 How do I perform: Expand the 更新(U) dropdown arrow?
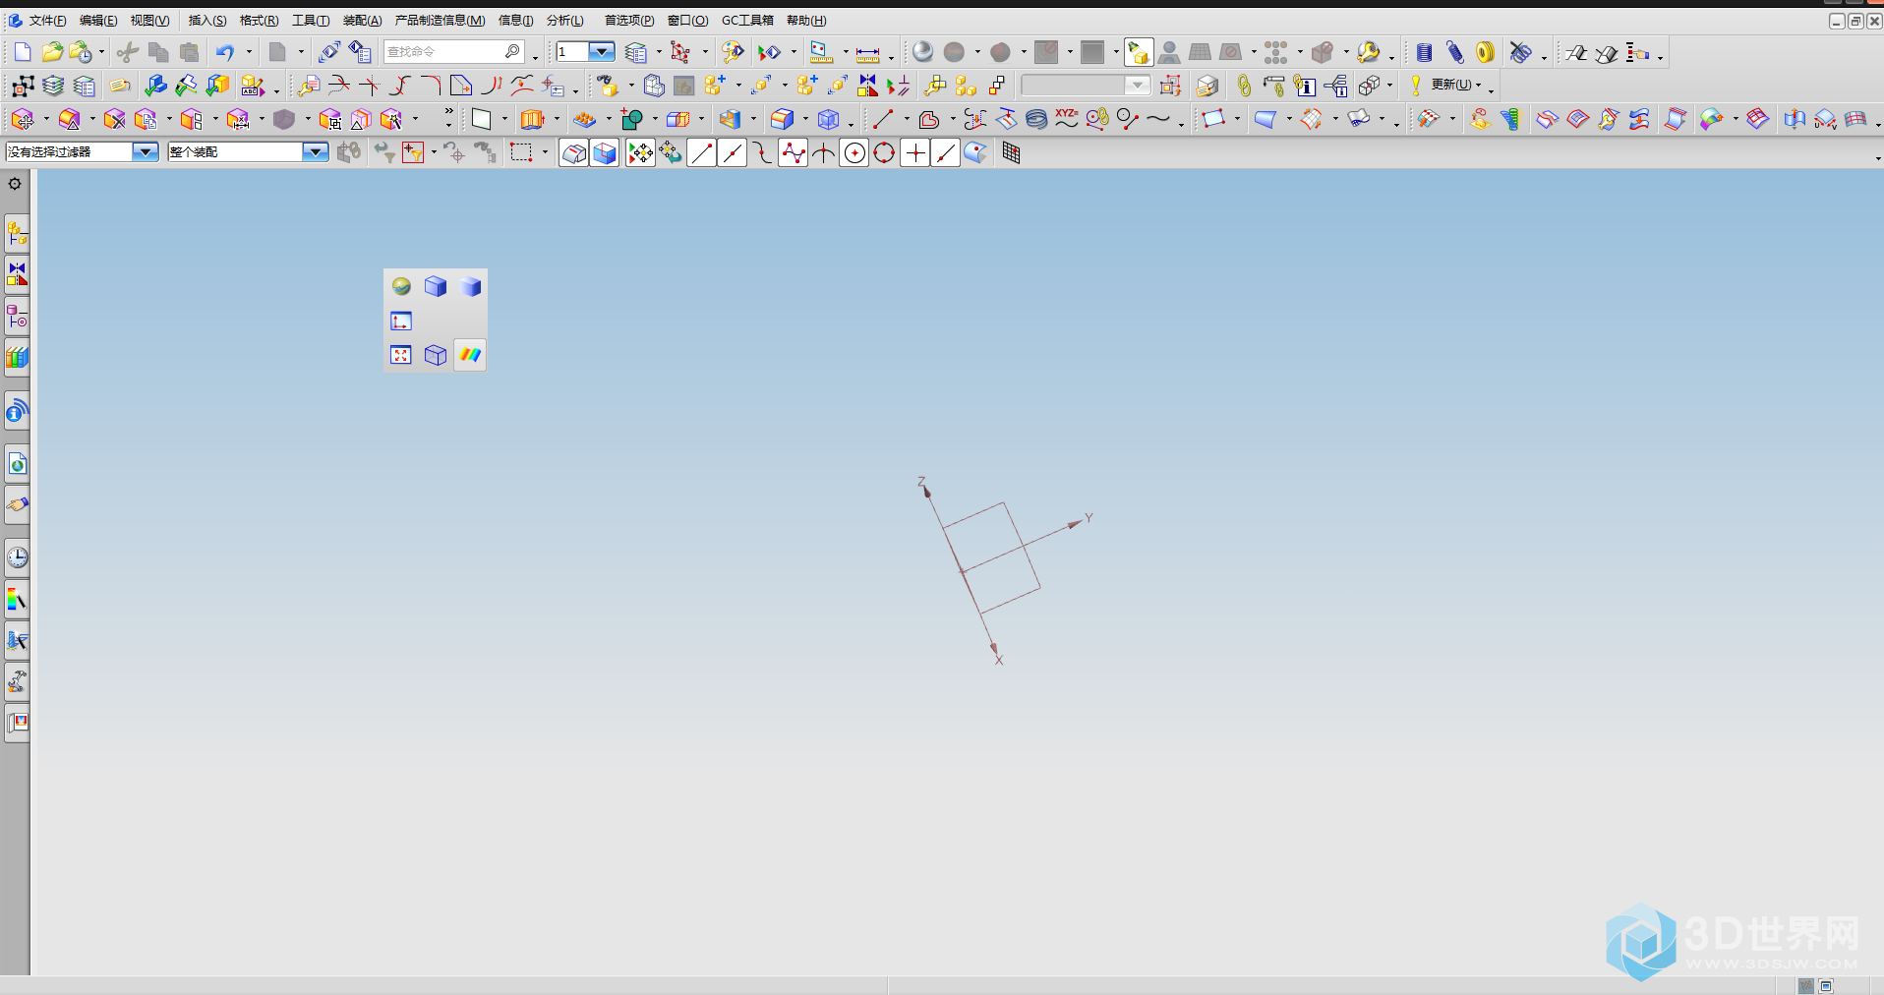[1479, 86]
